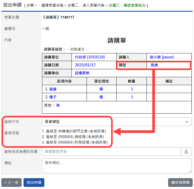Click the 品項內容 column header
The height and width of the screenshot is (189, 194).
tap(64, 81)
